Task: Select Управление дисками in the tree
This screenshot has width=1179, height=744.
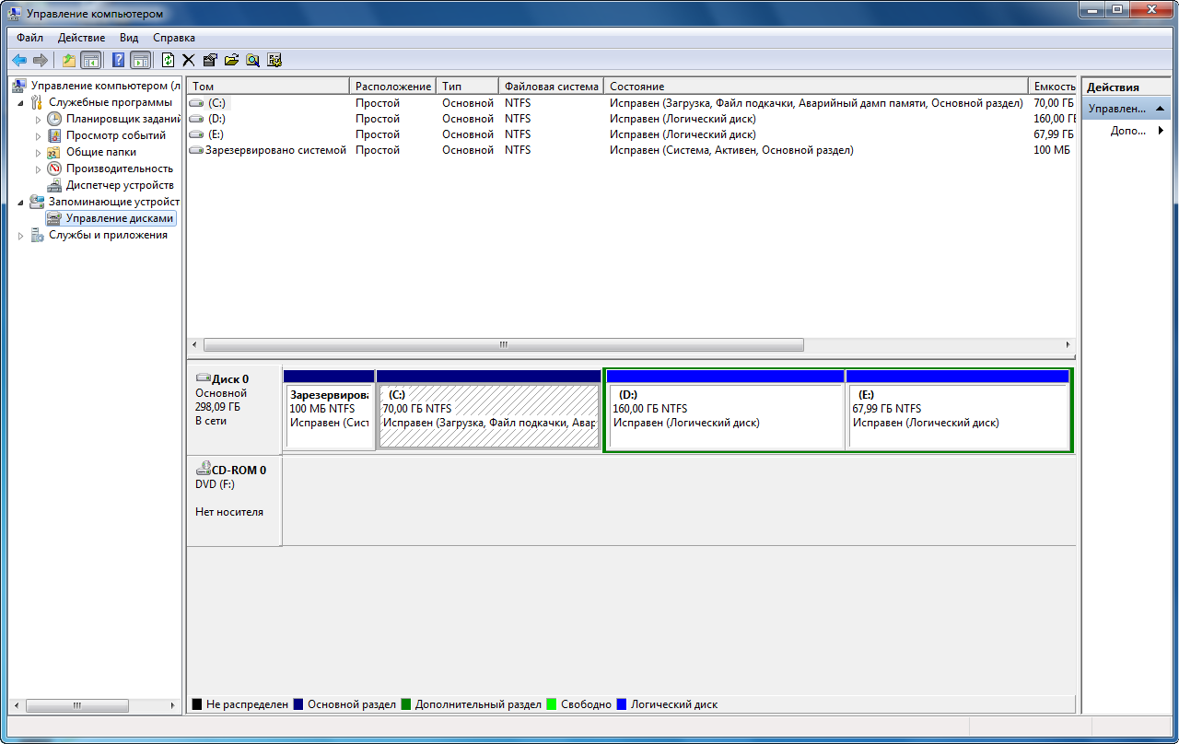Action: (x=119, y=218)
